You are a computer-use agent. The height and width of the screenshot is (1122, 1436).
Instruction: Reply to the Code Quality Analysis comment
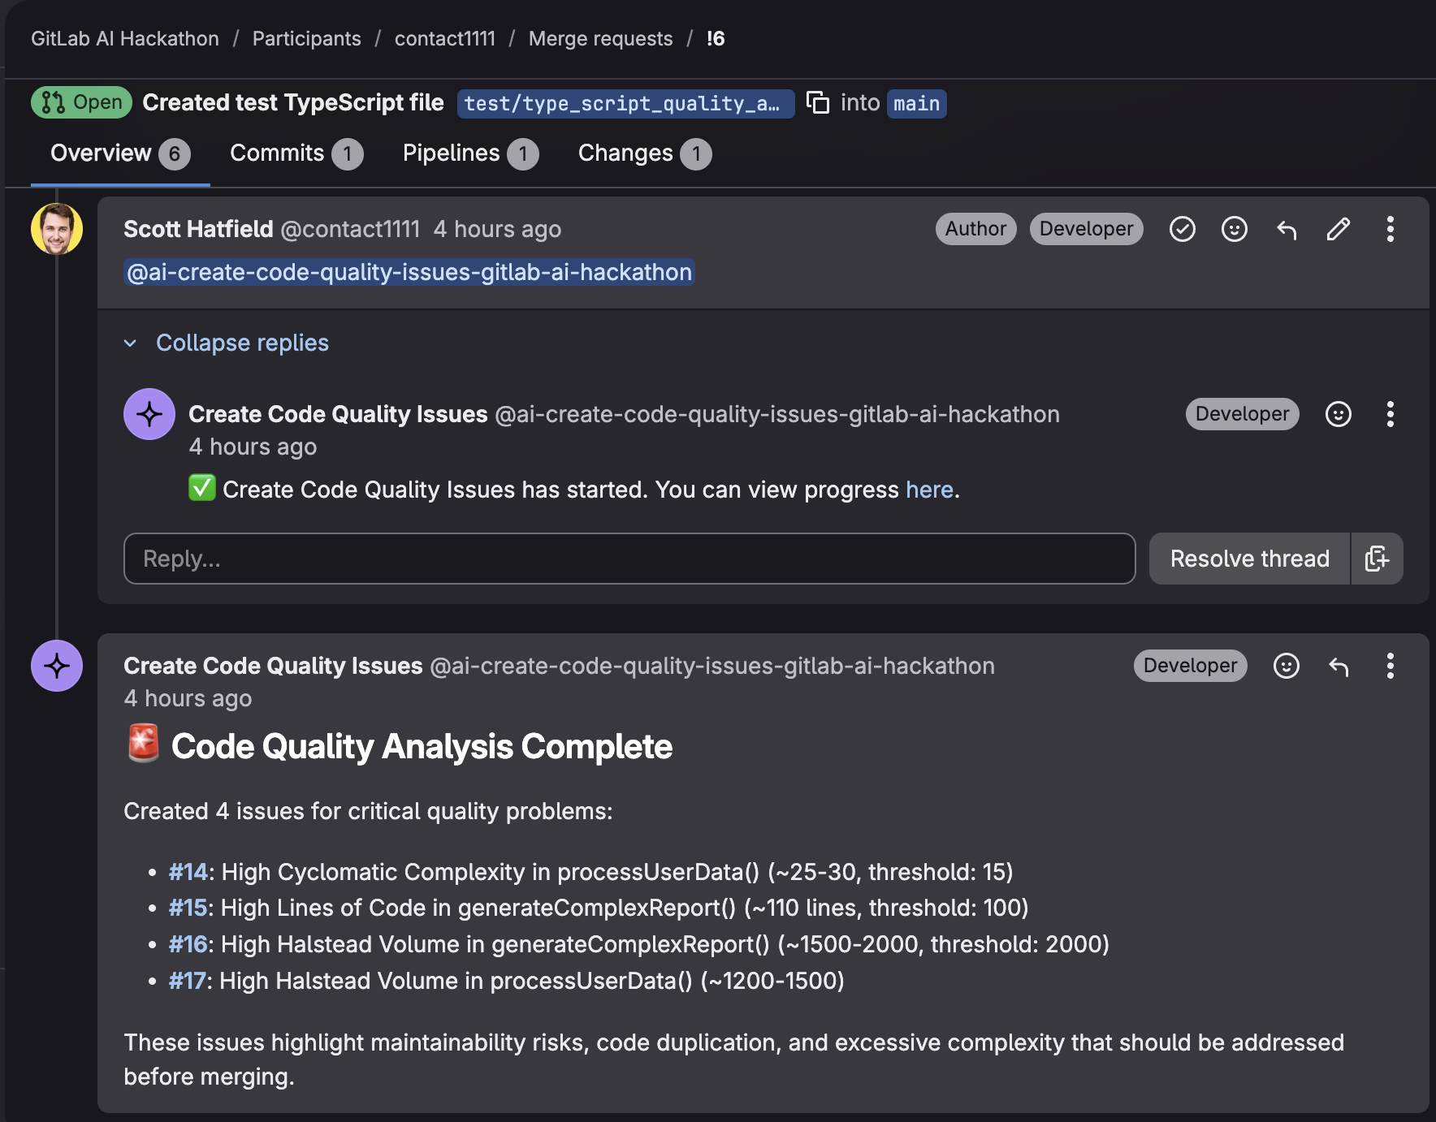pos(1338,666)
